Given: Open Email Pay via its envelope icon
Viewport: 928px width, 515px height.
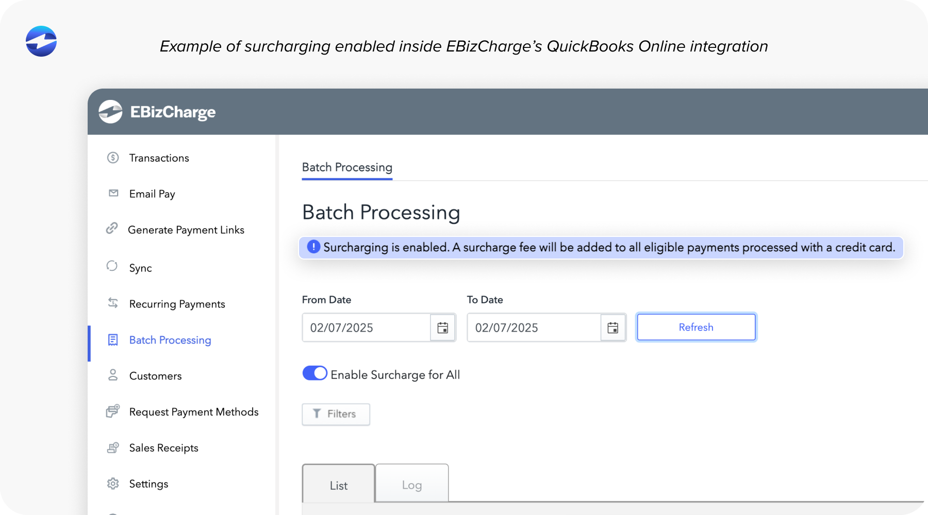Looking at the screenshot, I should point(112,194).
